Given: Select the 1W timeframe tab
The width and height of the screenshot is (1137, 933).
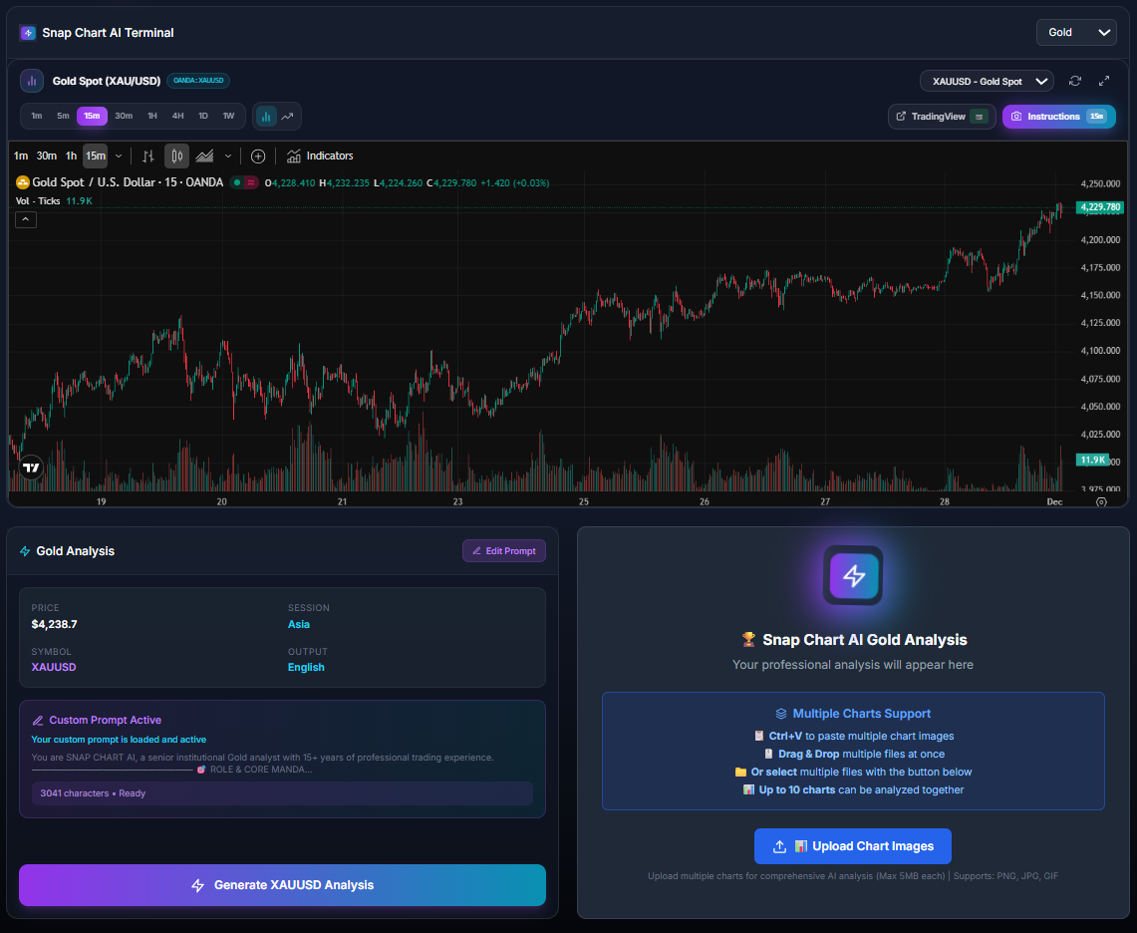Looking at the screenshot, I should pyautogui.click(x=228, y=116).
